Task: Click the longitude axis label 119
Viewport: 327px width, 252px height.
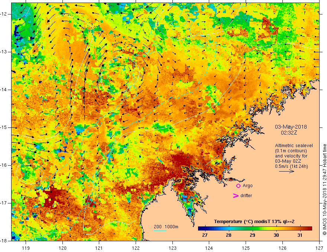Action: [26, 248]
